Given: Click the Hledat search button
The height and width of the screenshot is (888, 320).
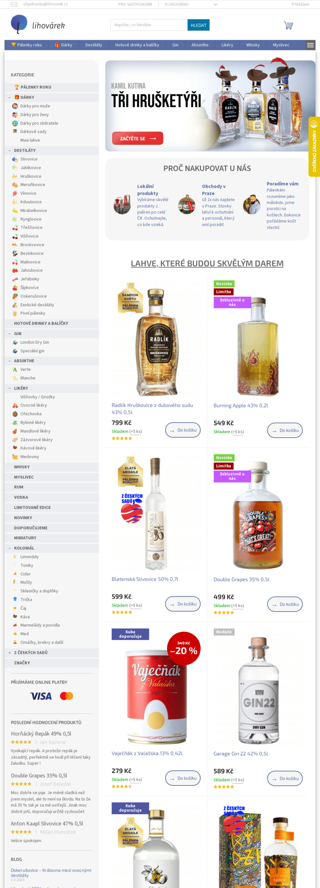Looking at the screenshot, I should coord(198,25).
